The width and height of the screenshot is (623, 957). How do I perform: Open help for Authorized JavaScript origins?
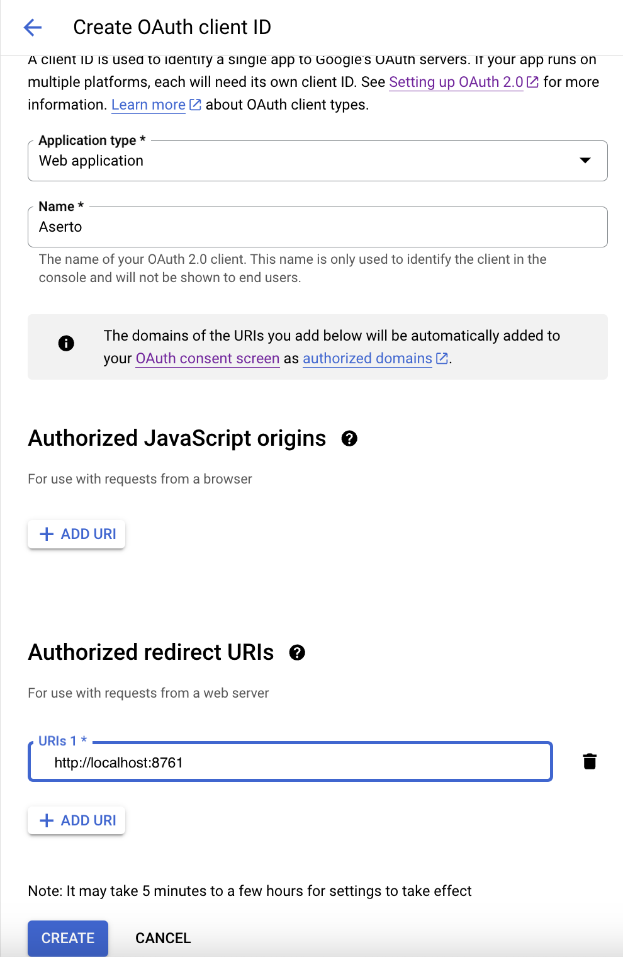point(349,439)
